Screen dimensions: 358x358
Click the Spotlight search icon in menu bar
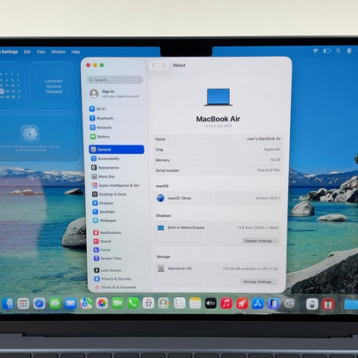coord(338,51)
